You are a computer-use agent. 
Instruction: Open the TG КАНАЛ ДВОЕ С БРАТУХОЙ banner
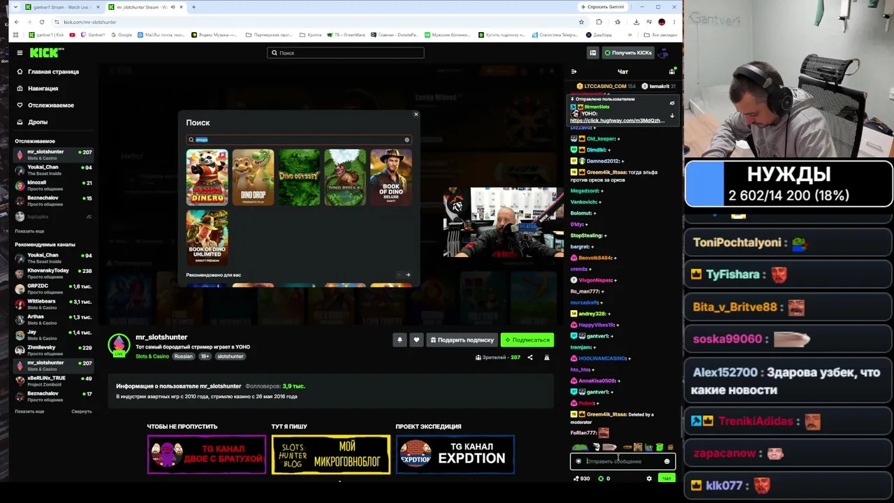coord(207,454)
